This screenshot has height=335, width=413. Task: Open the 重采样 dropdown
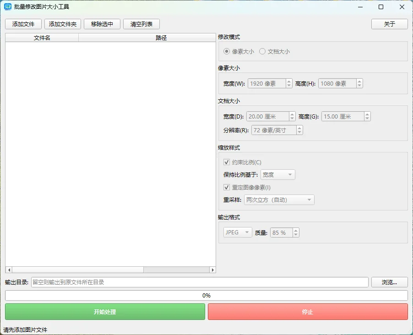279,200
